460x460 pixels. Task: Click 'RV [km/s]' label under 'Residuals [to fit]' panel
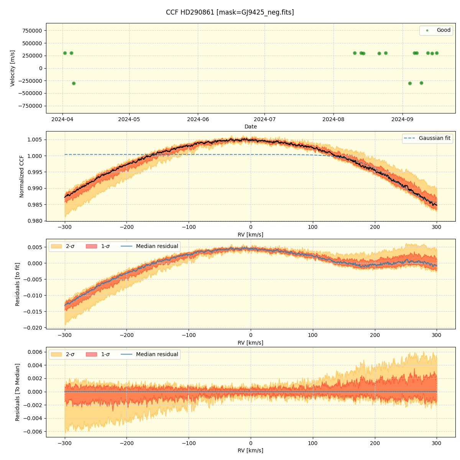point(251,343)
